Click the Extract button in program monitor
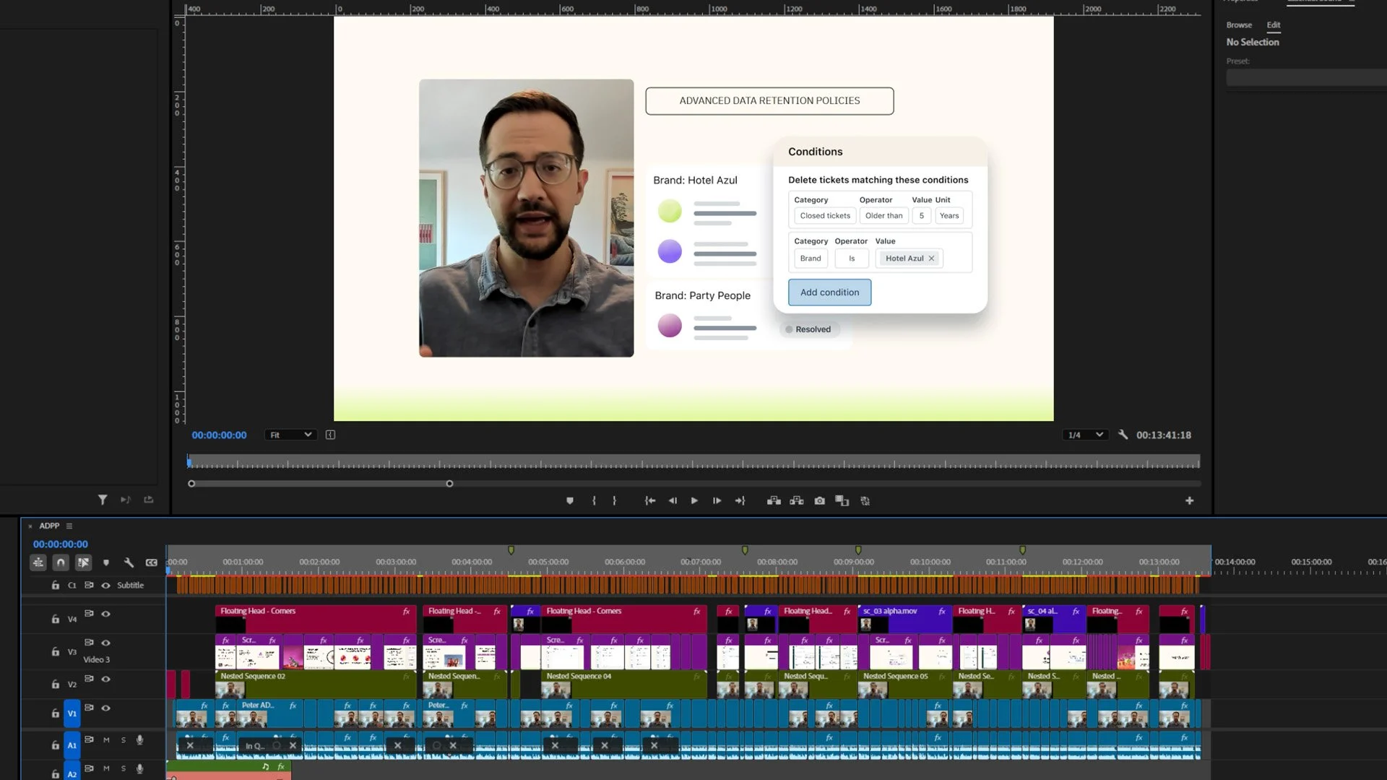This screenshot has height=780, width=1387. [x=797, y=500]
